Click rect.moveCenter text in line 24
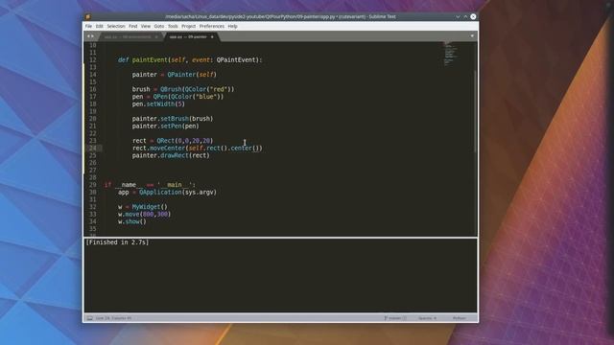This screenshot has height=345, width=614. (x=158, y=148)
